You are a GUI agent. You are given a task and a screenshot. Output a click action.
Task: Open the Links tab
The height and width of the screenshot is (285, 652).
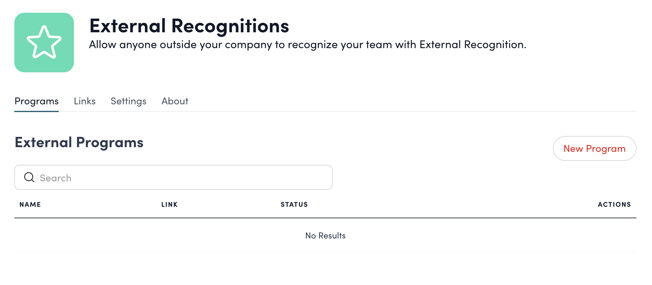pyautogui.click(x=85, y=101)
